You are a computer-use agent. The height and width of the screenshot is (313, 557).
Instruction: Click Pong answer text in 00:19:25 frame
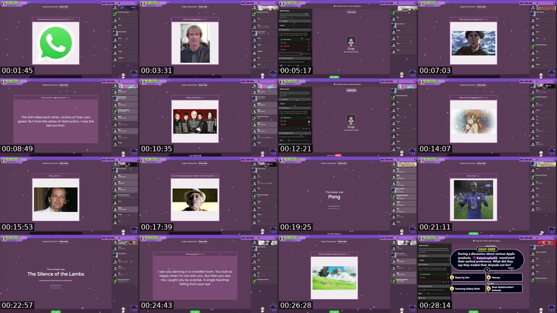coord(334,196)
